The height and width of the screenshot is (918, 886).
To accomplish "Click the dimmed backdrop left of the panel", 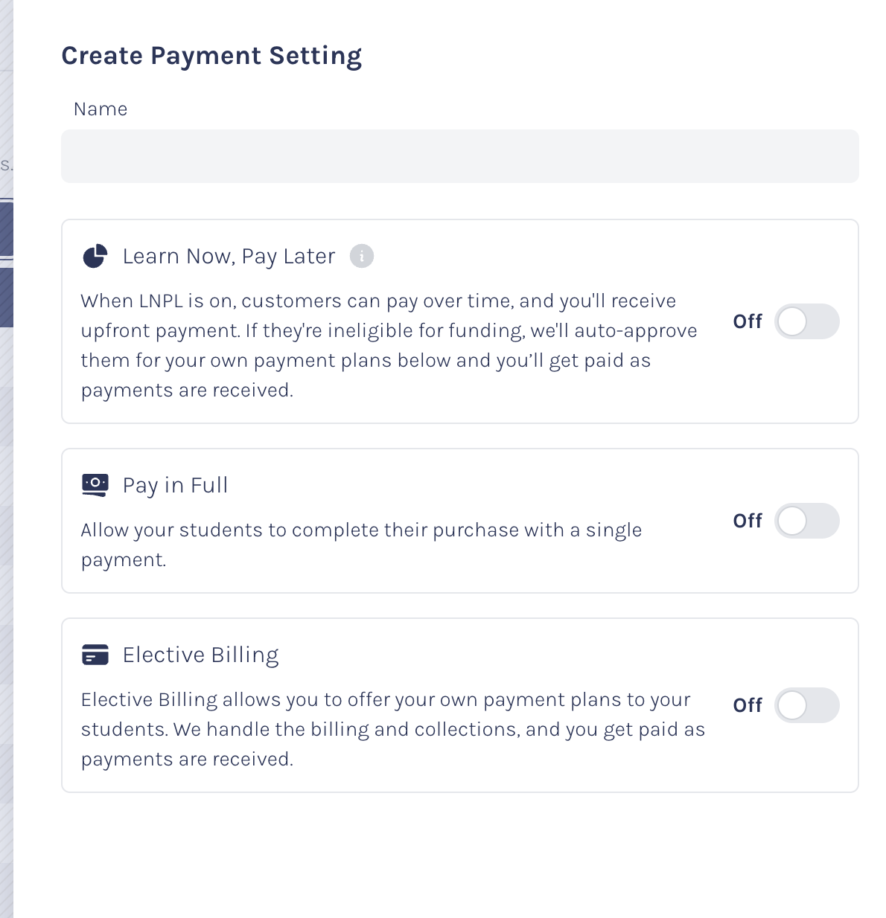I will pos(6,521).
